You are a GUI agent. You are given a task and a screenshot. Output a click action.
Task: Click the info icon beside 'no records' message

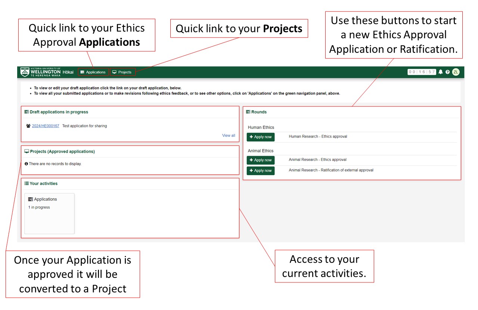pos(26,164)
